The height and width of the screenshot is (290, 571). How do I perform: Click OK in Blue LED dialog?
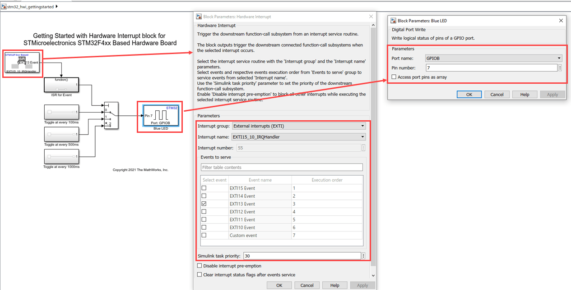coord(469,95)
